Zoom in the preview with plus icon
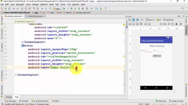188x105 pixels. [x=169, y=24]
